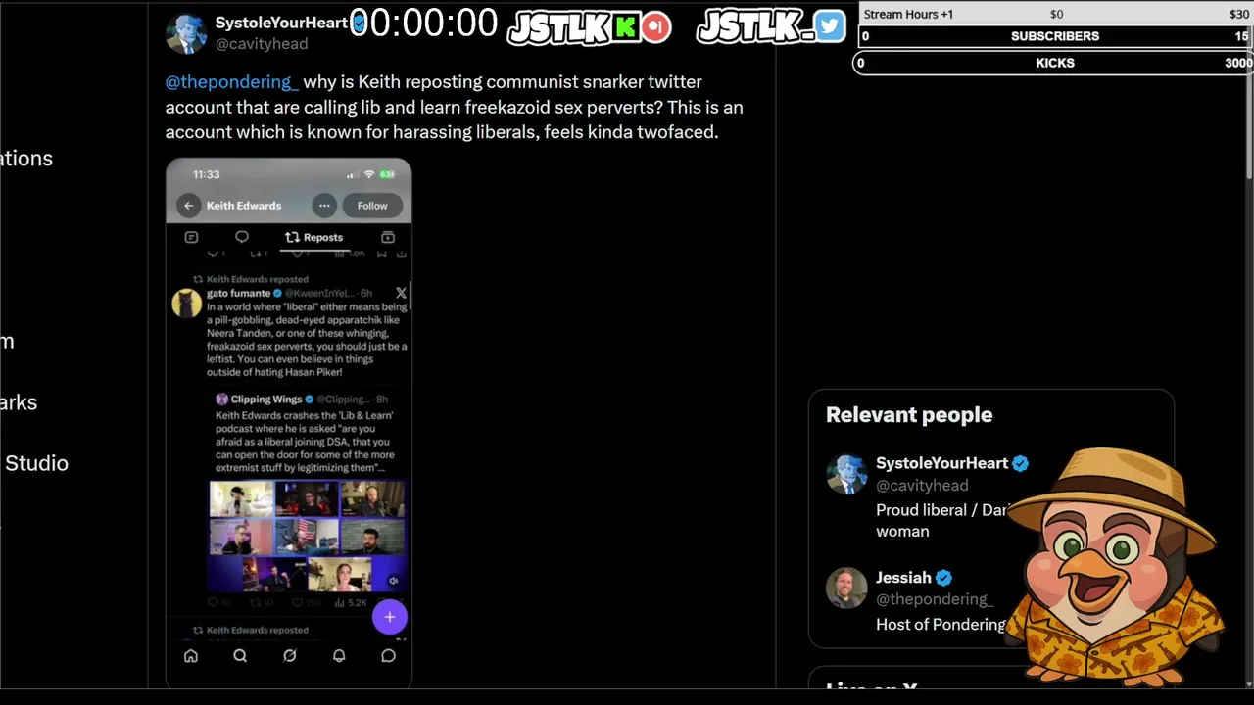Click the Twitter bird logo beside JSTLK

(x=829, y=26)
